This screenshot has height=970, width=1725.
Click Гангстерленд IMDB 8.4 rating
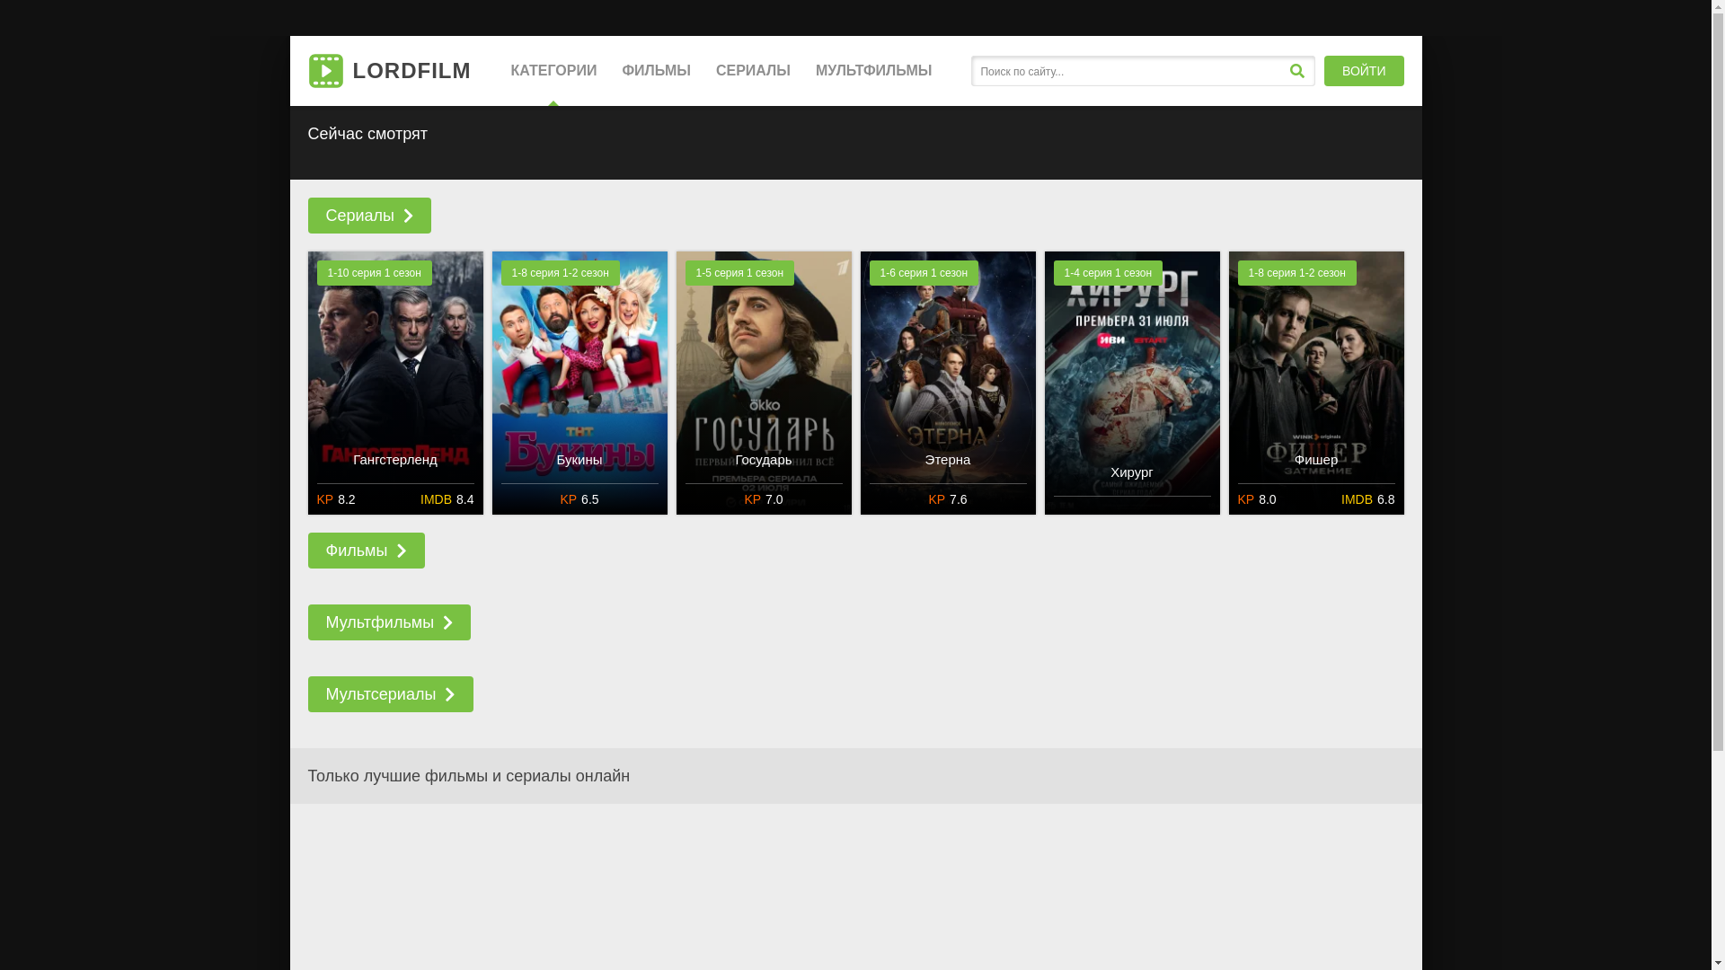tap(447, 499)
